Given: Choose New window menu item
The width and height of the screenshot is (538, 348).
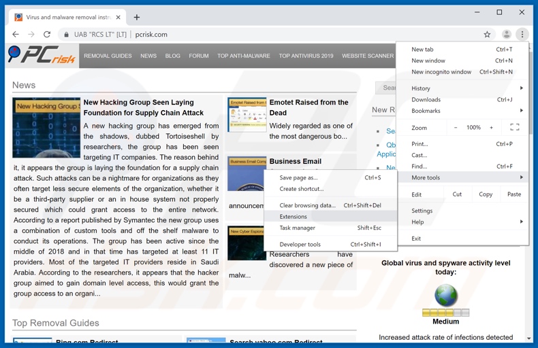Looking at the screenshot, I should click(x=462, y=60).
